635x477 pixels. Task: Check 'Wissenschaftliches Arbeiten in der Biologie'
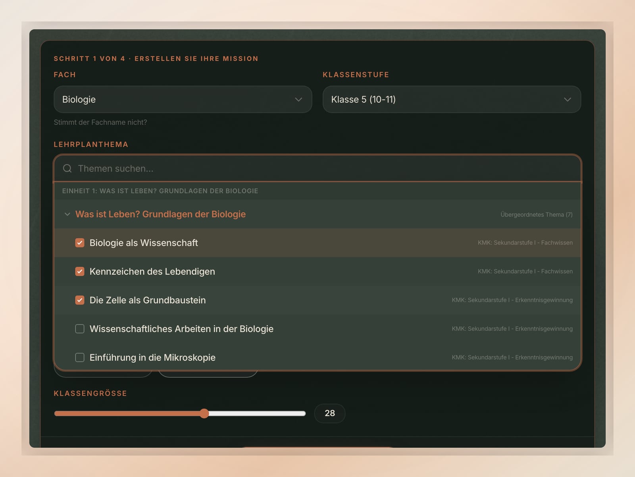click(80, 329)
